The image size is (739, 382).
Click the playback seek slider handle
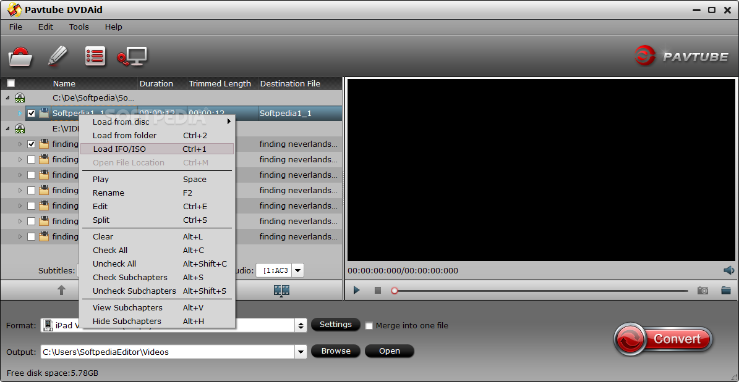coord(395,291)
